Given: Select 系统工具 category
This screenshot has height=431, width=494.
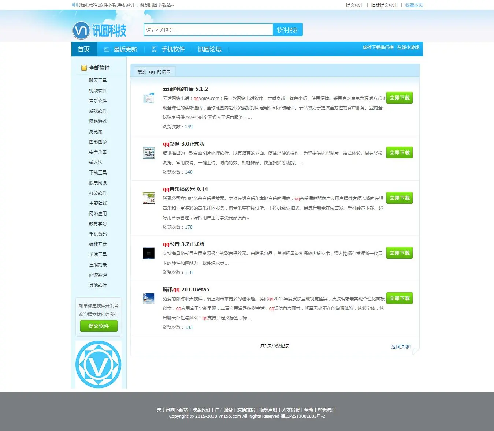Looking at the screenshot, I should [98, 254].
